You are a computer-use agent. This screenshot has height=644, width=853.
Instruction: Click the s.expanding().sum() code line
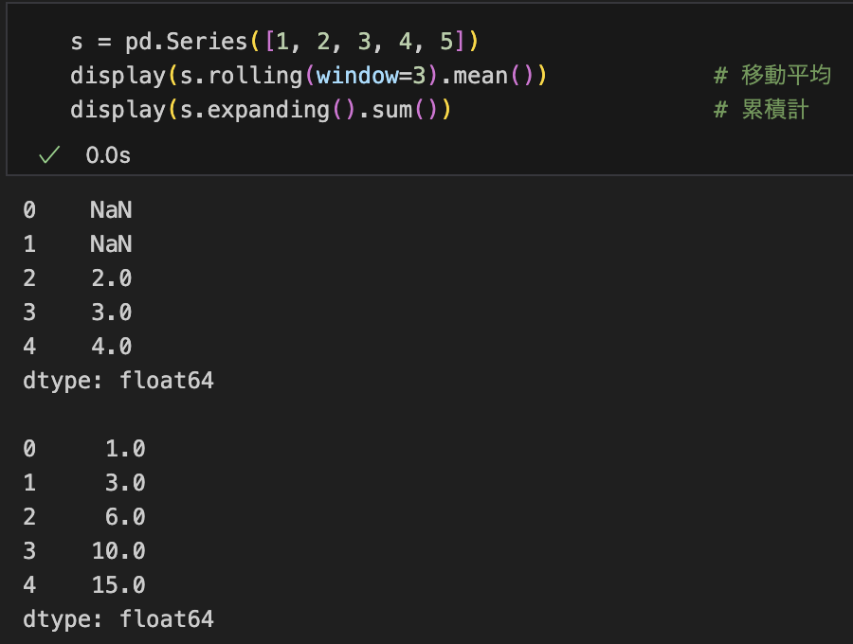pos(261,110)
